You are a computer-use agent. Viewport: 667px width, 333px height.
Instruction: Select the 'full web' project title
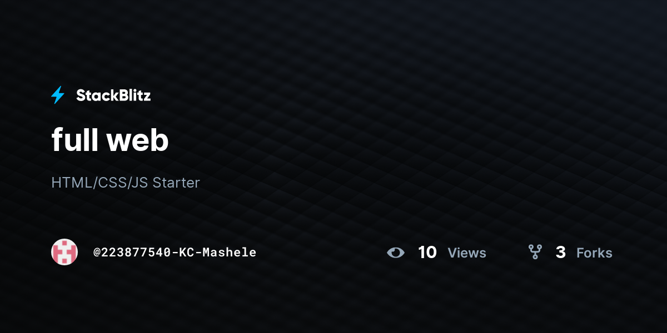(110, 139)
